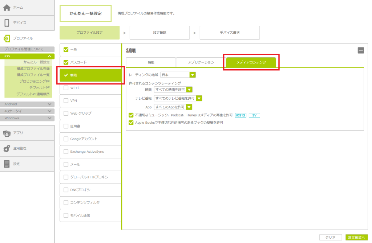Switch to the 機能 tab

pos(151,62)
